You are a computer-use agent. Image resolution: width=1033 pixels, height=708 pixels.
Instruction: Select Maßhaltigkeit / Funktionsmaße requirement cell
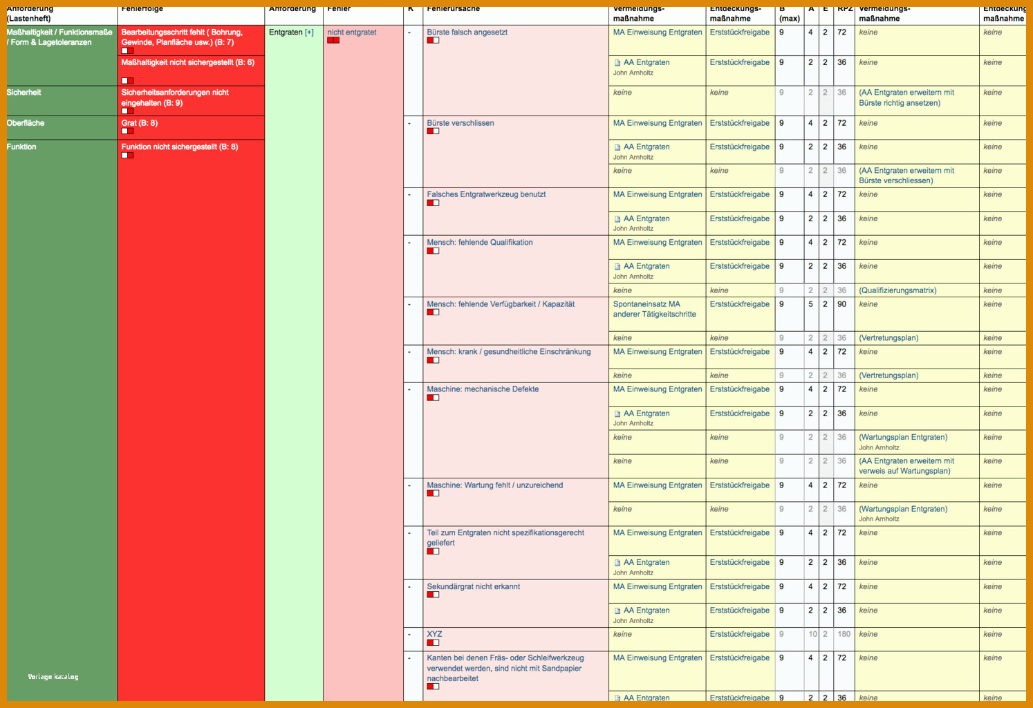62,55
